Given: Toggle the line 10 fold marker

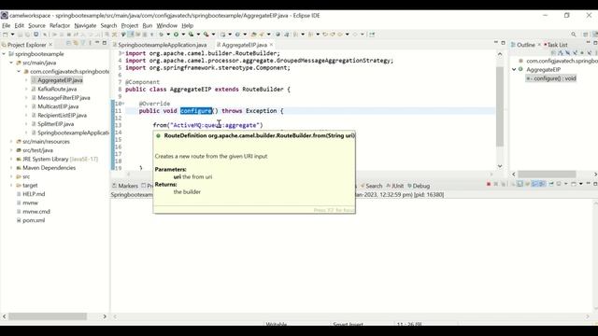Looking at the screenshot, I should coord(123,104).
